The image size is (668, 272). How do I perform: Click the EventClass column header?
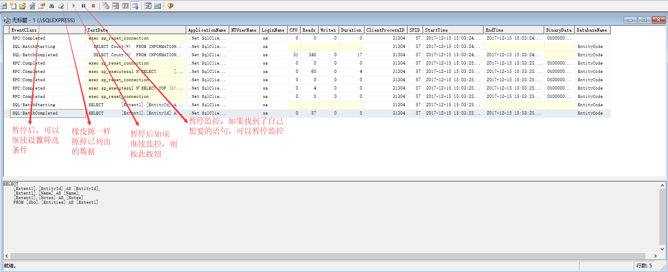[x=47, y=30]
